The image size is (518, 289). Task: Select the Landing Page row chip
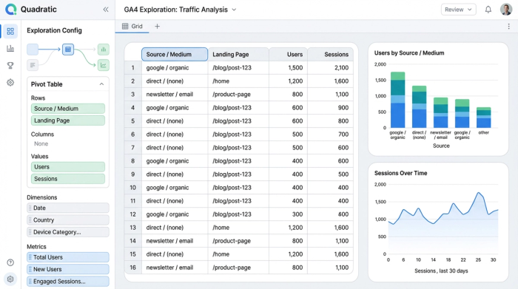[x=68, y=120]
